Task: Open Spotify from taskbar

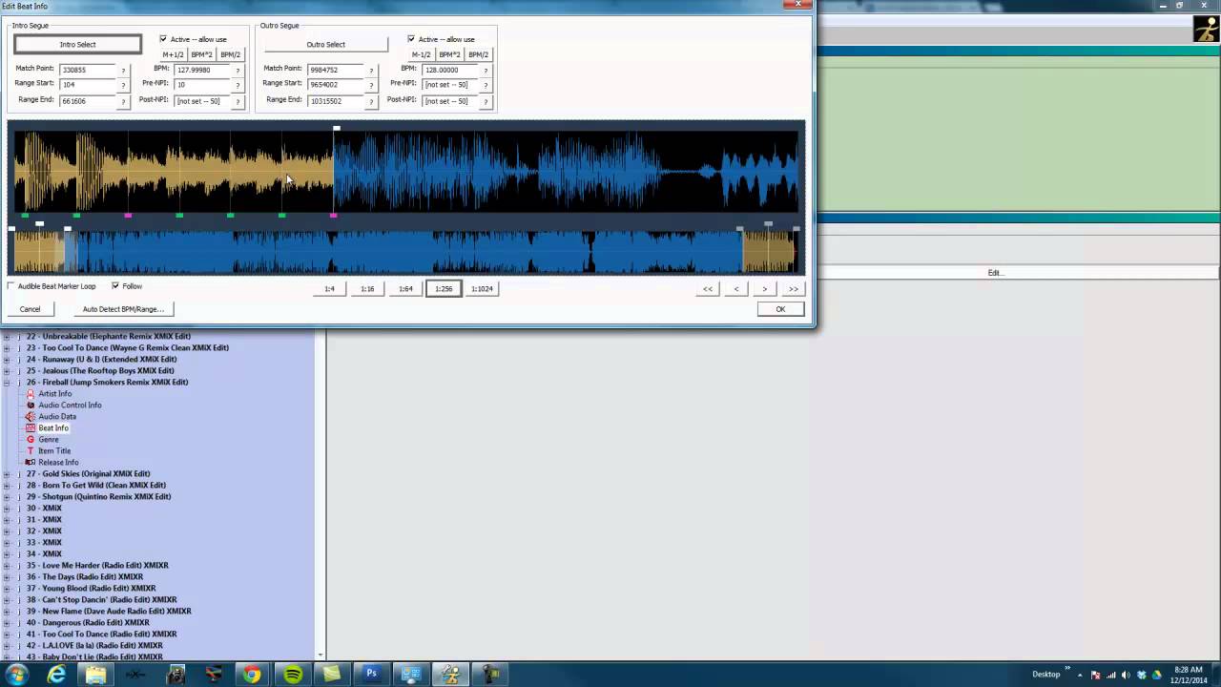Action: 293,675
